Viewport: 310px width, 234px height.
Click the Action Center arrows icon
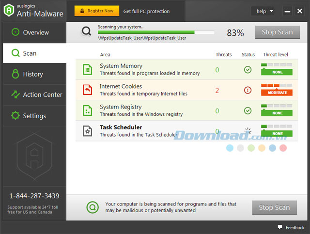[x=15, y=94]
